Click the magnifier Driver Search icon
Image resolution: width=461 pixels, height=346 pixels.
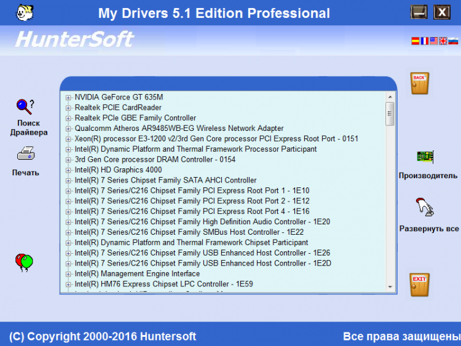click(x=25, y=106)
